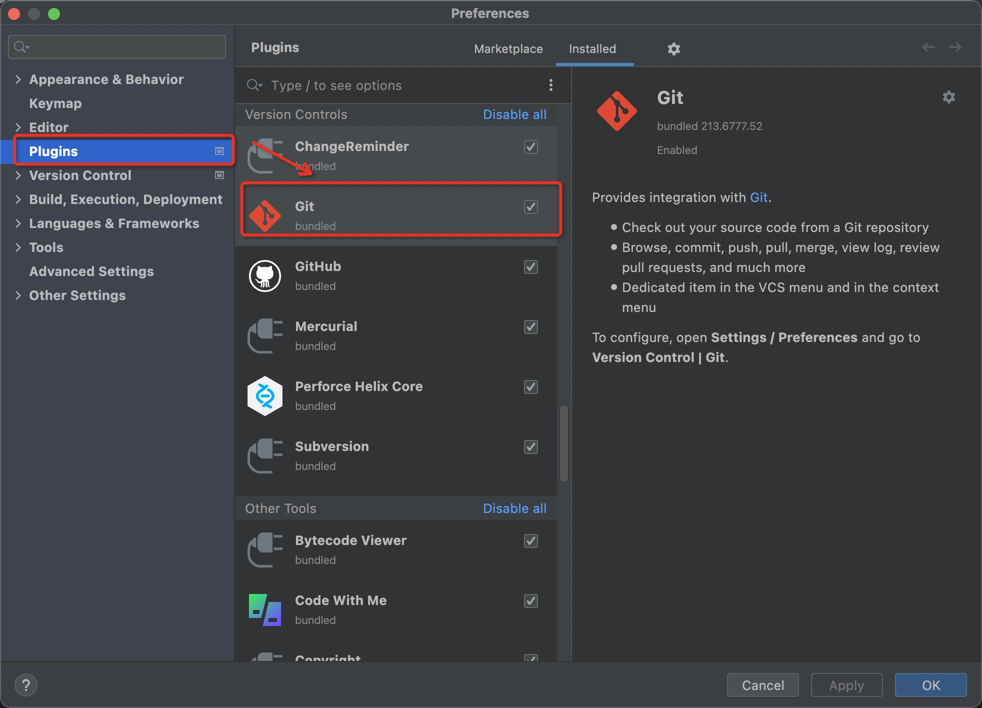This screenshot has height=708, width=982.
Task: Expand Other Settings chevron
Action: pos(18,295)
